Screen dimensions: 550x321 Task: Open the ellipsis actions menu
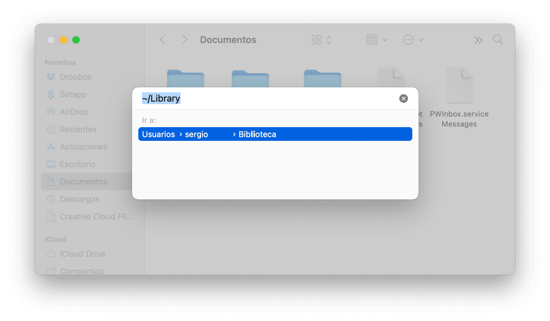coord(413,40)
